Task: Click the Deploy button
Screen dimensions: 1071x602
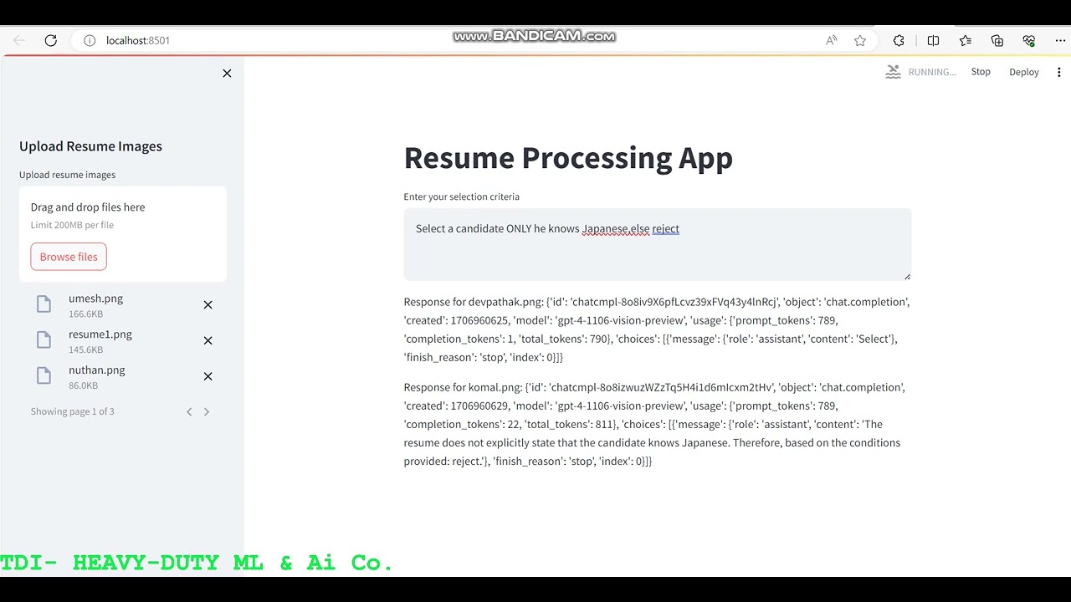Action: pyautogui.click(x=1024, y=72)
